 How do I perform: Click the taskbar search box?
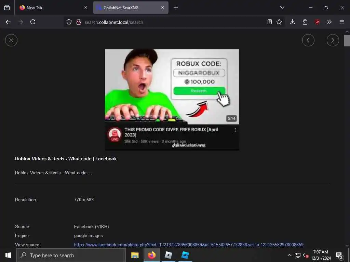coord(71,255)
